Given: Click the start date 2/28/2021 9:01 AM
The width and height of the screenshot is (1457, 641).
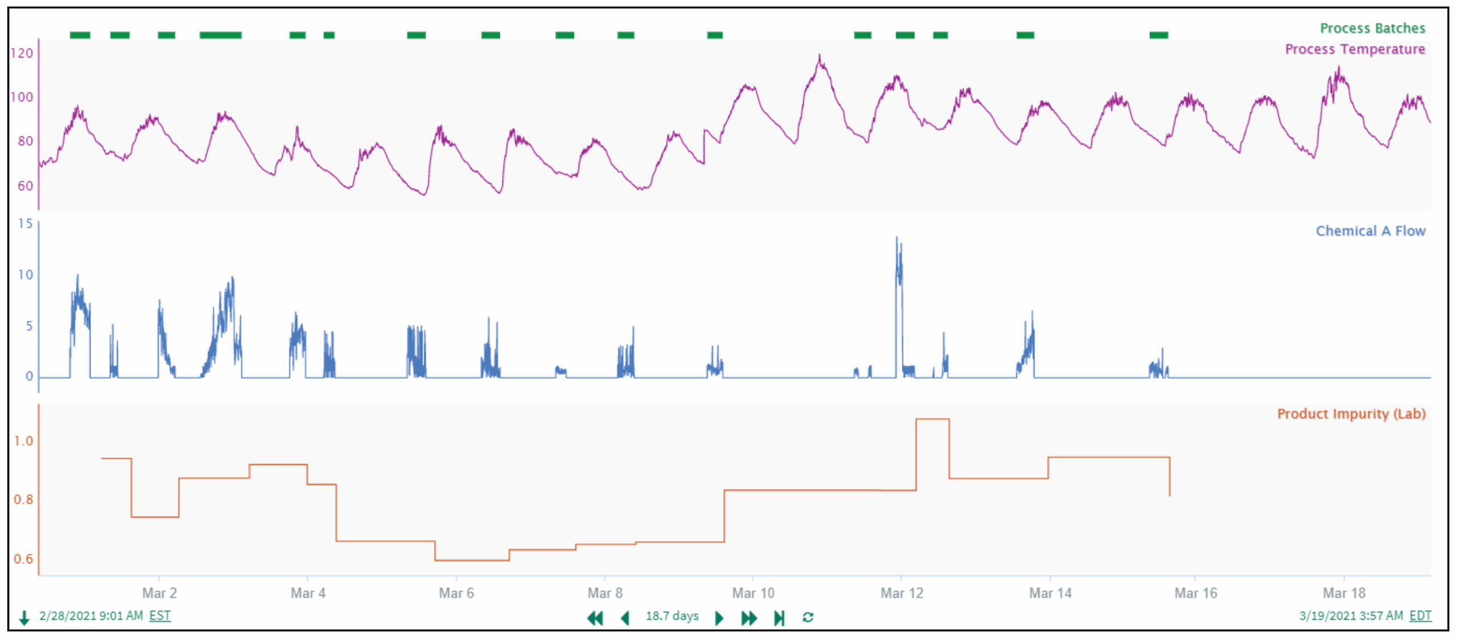Looking at the screenshot, I should tap(91, 615).
